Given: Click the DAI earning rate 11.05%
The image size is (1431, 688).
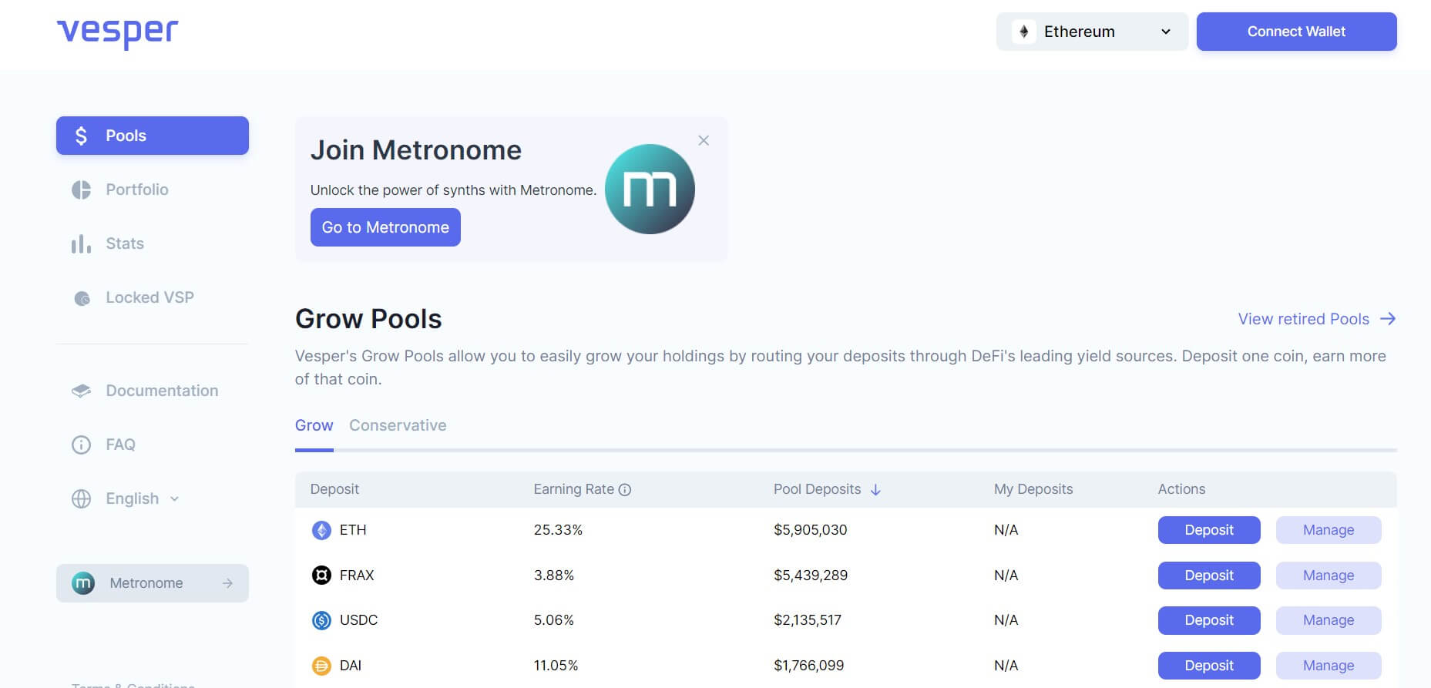Looking at the screenshot, I should tap(556, 666).
